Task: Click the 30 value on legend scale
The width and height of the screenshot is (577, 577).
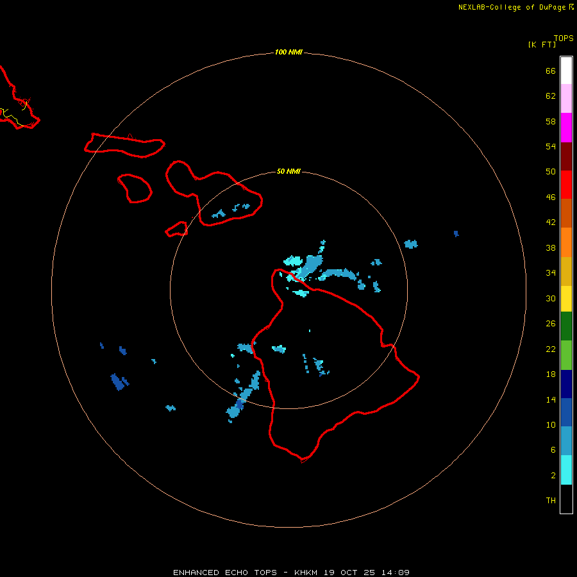Action: [551, 298]
